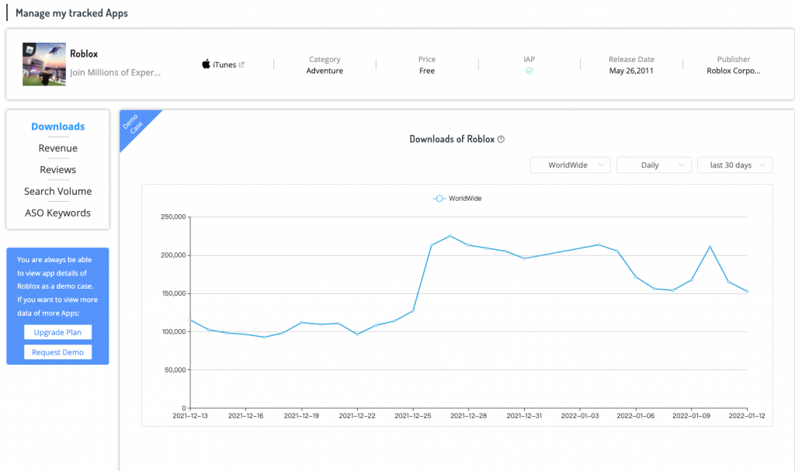Click the Roblox app title link
Image resolution: width=795 pixels, height=471 pixels.
84,54
